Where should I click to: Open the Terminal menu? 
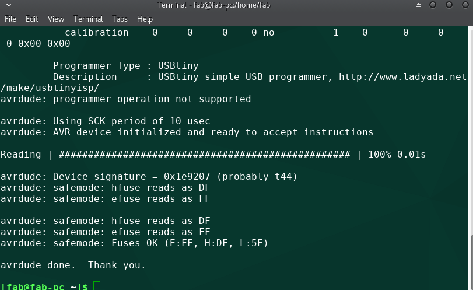click(x=88, y=19)
